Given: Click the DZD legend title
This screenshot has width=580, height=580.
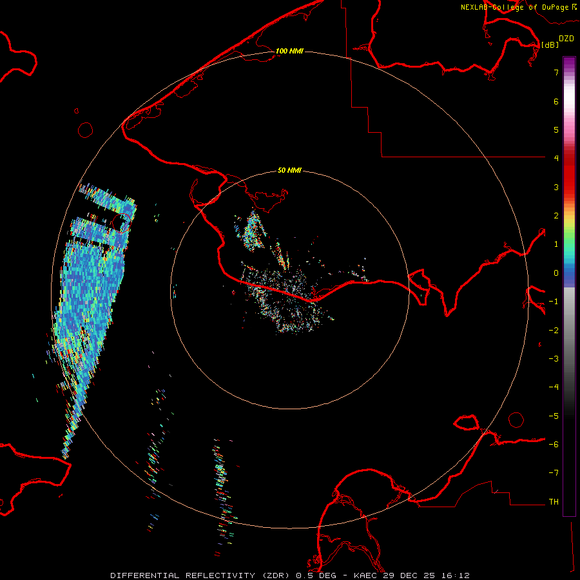Looking at the screenshot, I should 566,39.
